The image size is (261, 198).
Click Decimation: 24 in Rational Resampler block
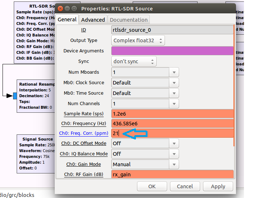click(x=34, y=96)
